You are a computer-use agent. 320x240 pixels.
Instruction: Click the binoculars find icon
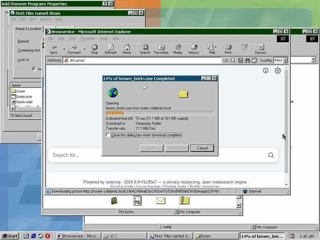pyautogui.click(x=247, y=60)
